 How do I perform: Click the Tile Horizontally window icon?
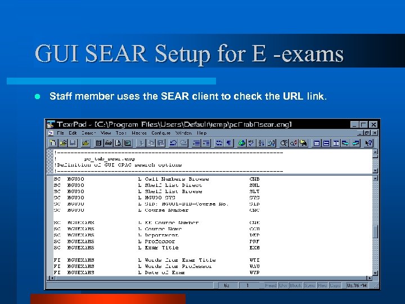pos(316,143)
